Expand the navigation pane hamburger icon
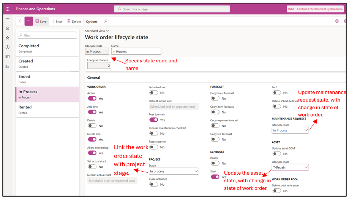Screen dimensions: 349x199 [7, 19]
